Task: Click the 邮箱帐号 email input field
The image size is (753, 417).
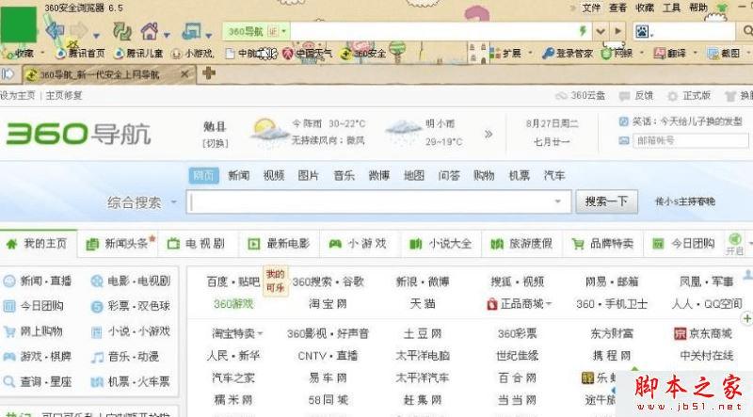Action: [x=691, y=141]
